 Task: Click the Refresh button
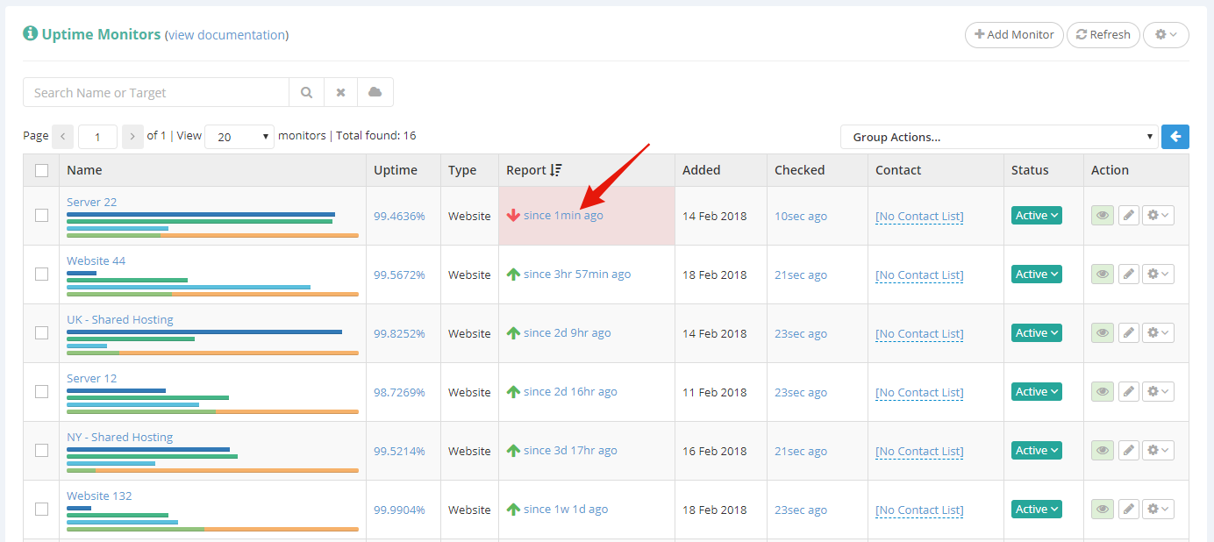tap(1103, 34)
